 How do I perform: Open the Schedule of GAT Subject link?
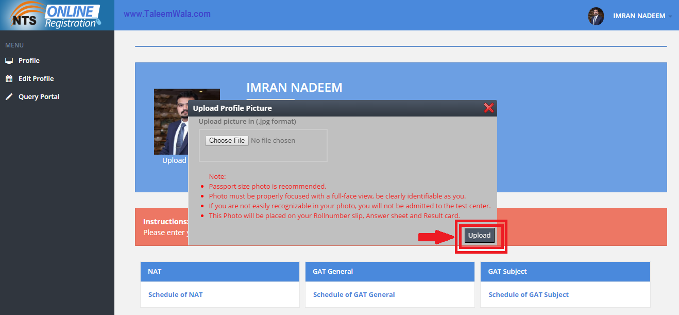point(529,294)
